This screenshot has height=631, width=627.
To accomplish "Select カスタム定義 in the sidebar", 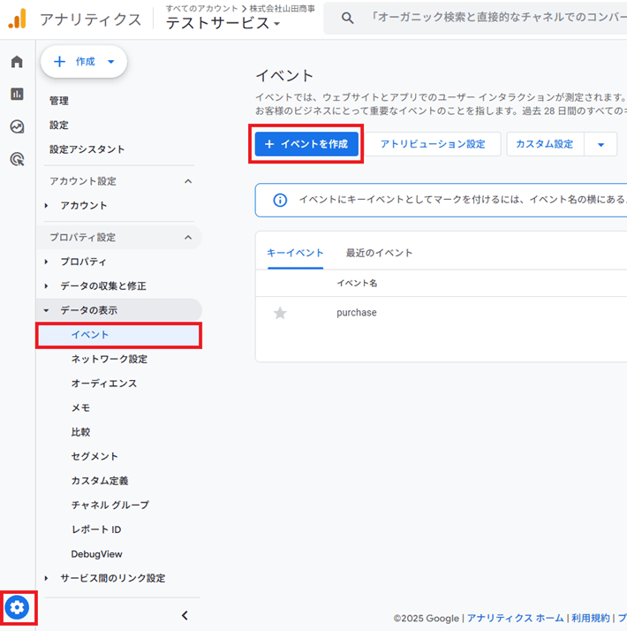I will [100, 481].
